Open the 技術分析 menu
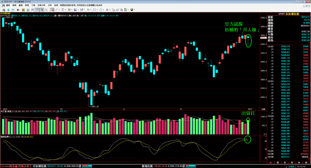This screenshot has width=311, height=168. [42, 5]
